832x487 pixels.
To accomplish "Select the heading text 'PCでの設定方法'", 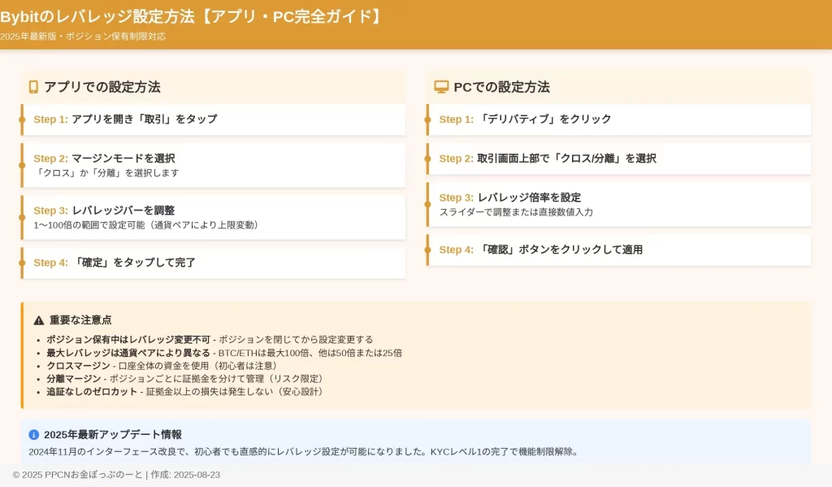I will point(501,87).
